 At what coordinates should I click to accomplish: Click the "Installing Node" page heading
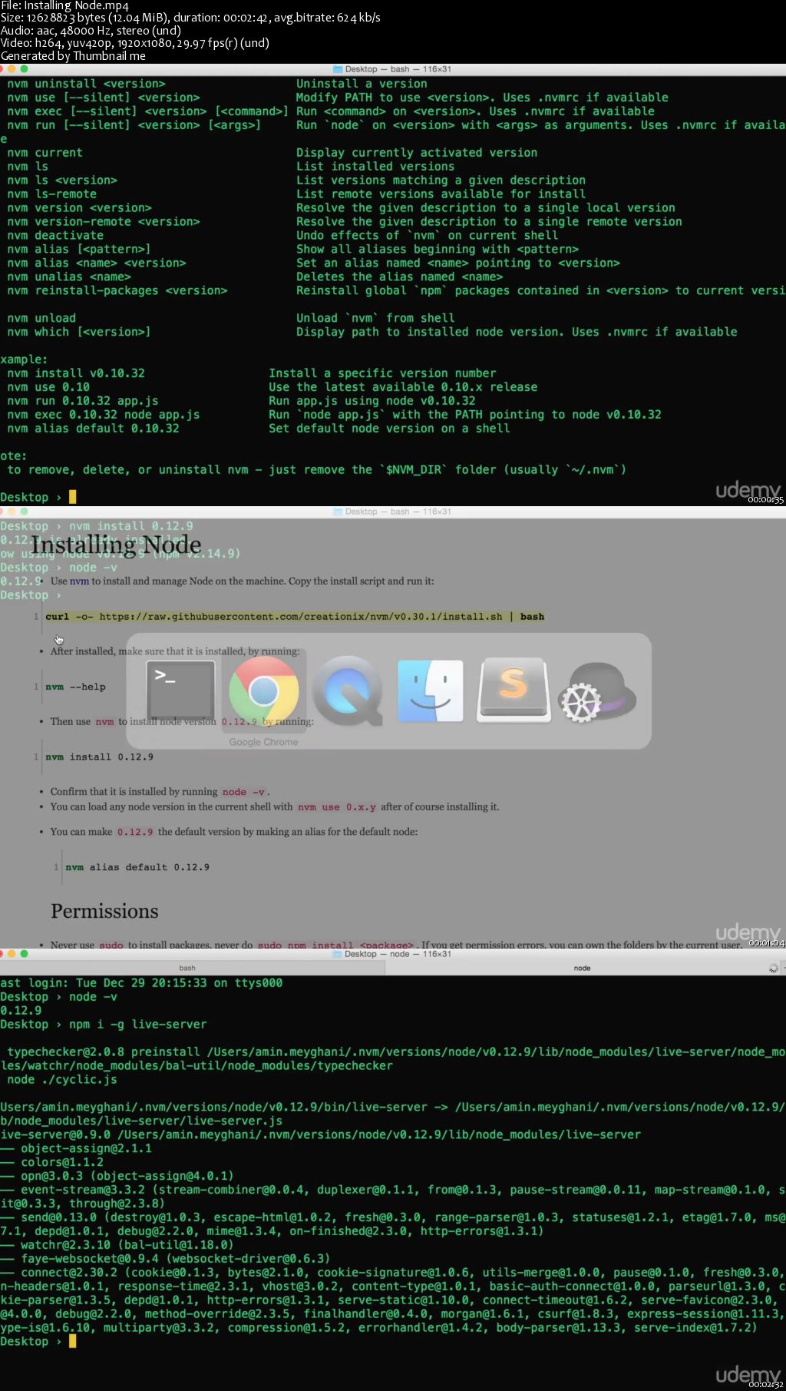coord(117,545)
